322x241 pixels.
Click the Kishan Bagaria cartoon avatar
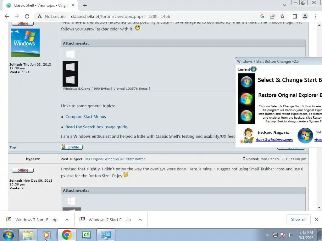pyautogui.click(x=247, y=136)
